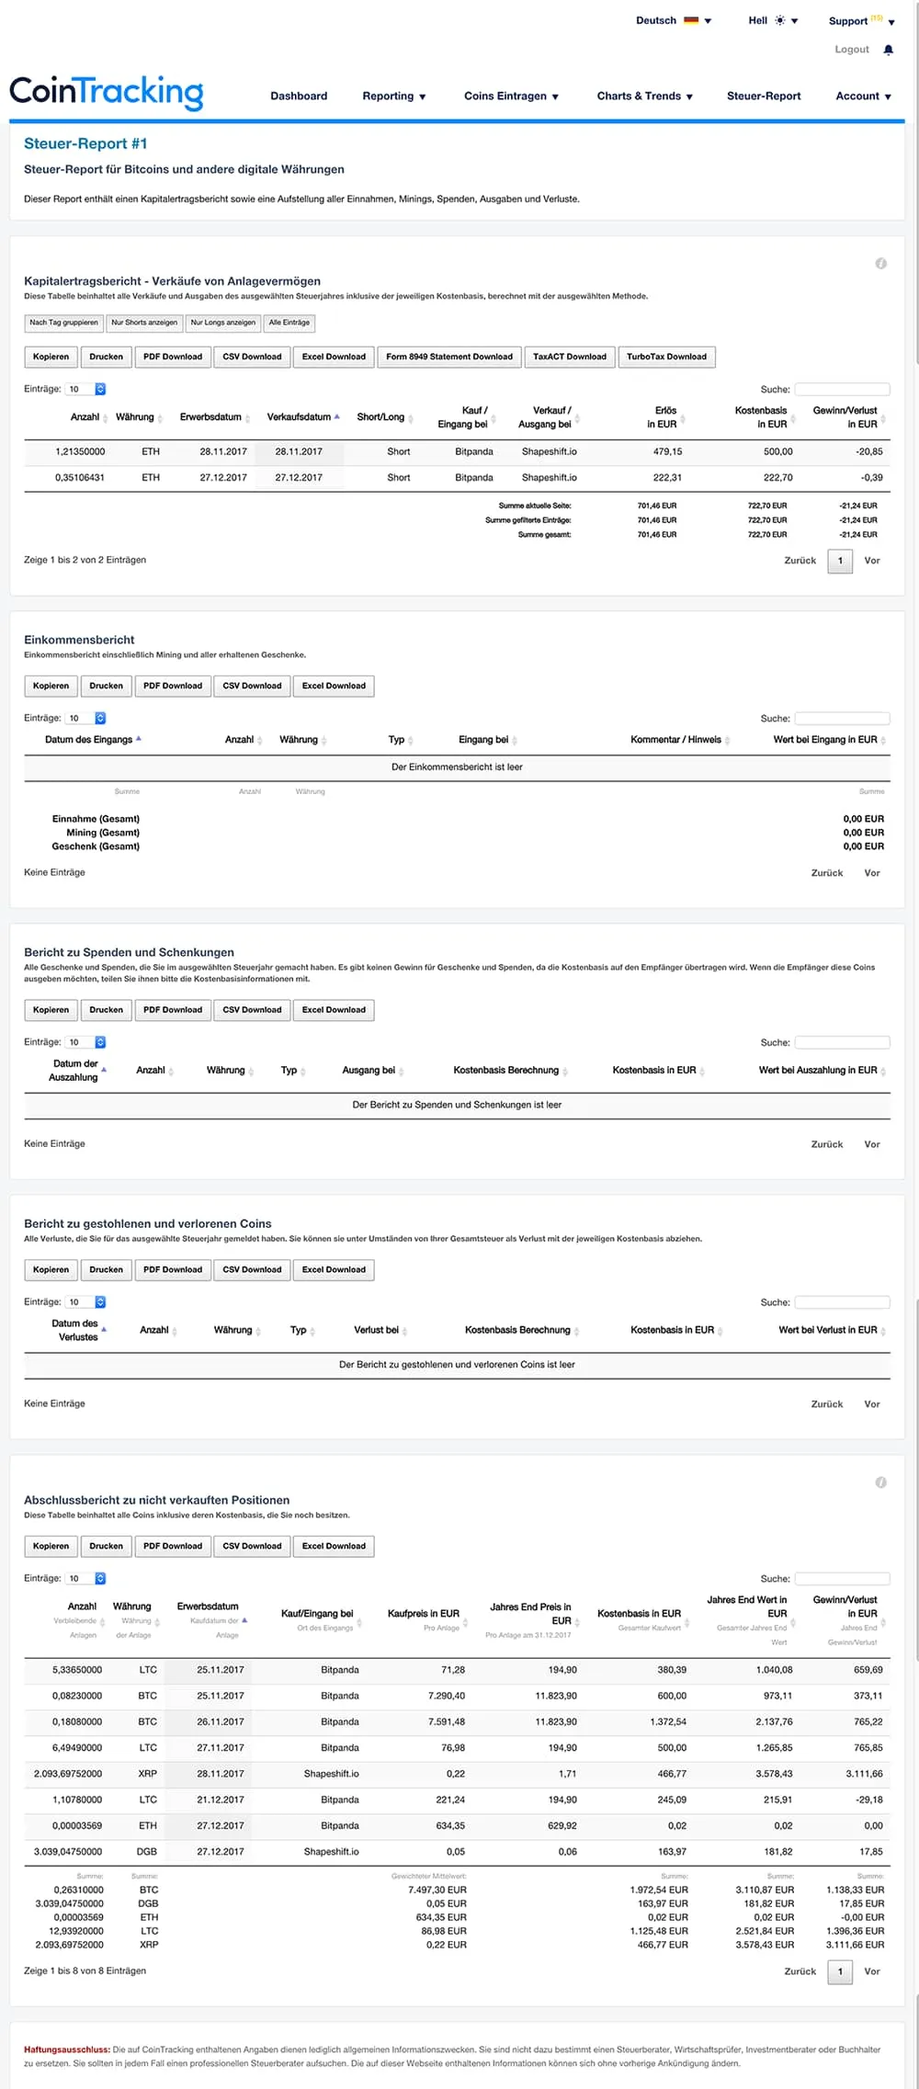919x2089 pixels.
Task: Sort by Wert bei Eingang in EUR
Action: pos(829,740)
